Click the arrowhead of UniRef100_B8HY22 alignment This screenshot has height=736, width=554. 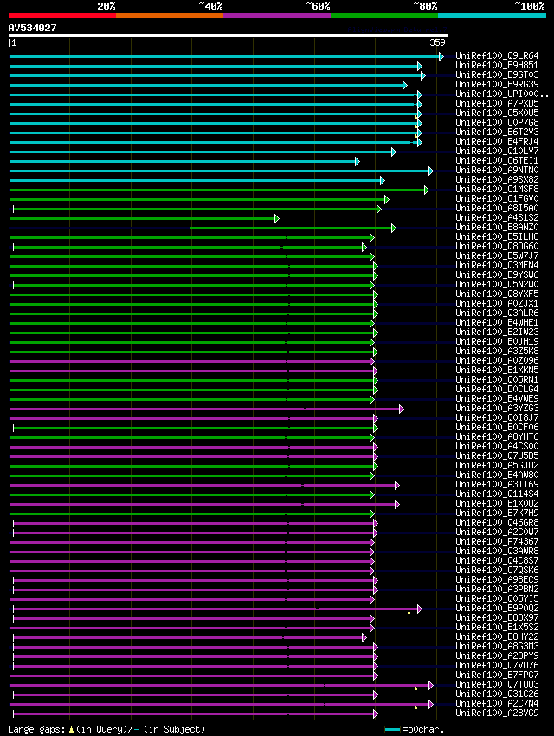[x=364, y=638]
